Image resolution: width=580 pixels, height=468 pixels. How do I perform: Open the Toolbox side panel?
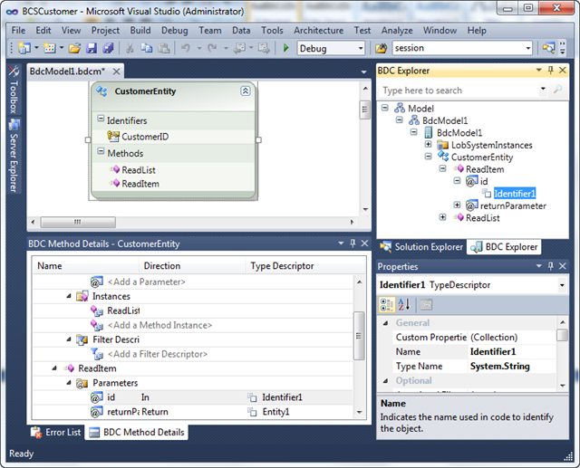click(x=14, y=91)
